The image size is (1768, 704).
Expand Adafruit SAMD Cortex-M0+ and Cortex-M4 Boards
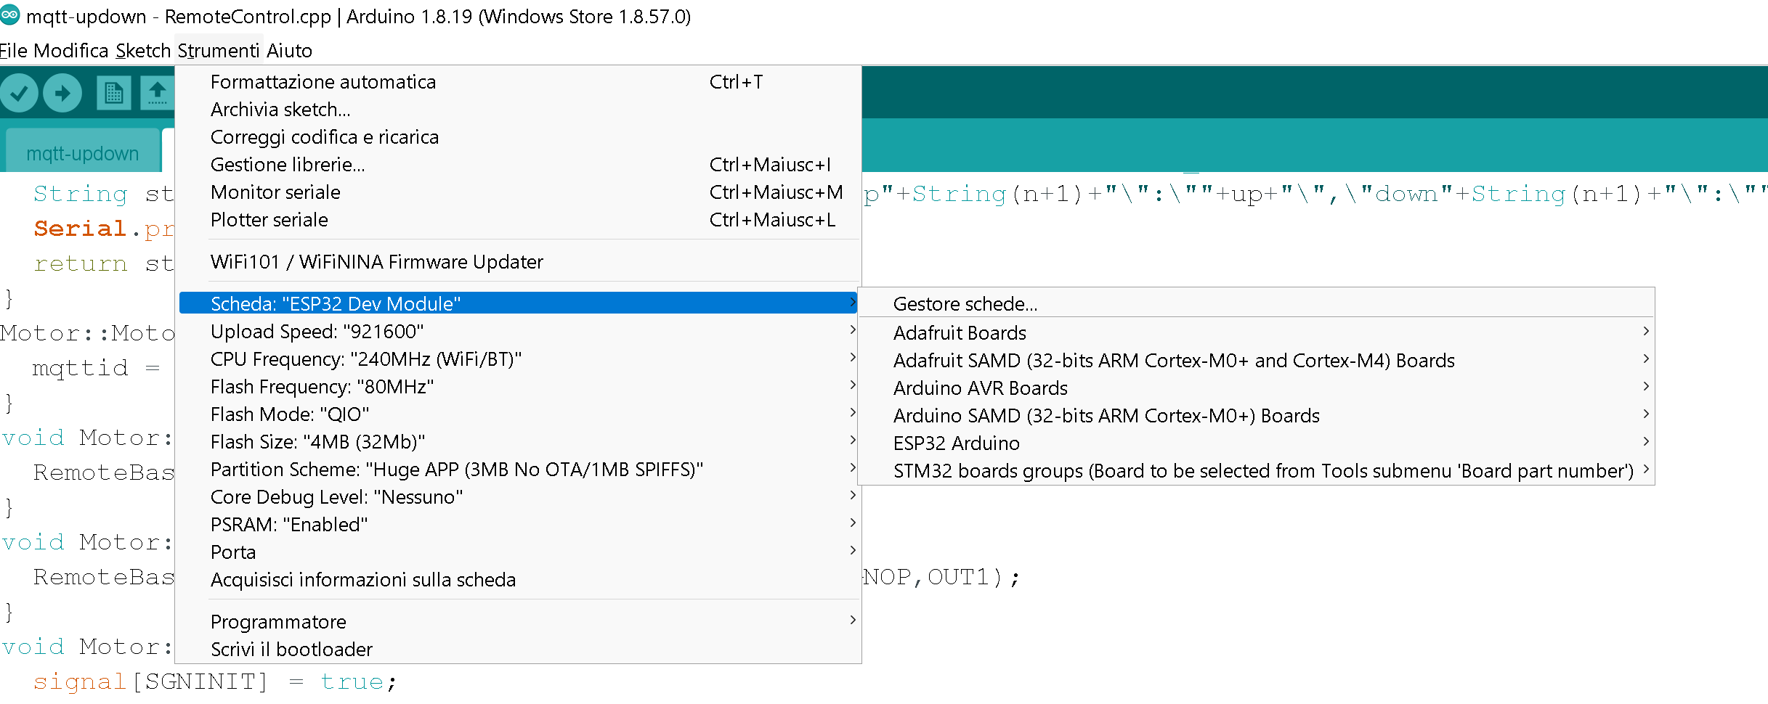pos(1256,361)
